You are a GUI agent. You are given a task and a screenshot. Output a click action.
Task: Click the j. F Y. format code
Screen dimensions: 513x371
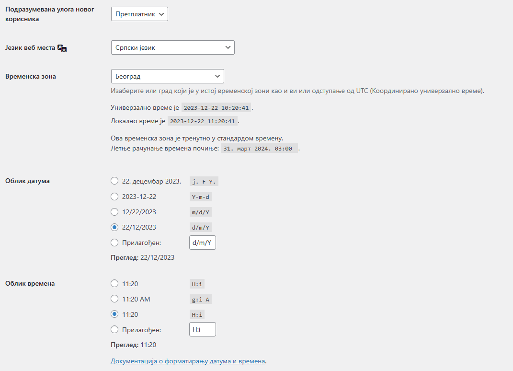click(204, 181)
